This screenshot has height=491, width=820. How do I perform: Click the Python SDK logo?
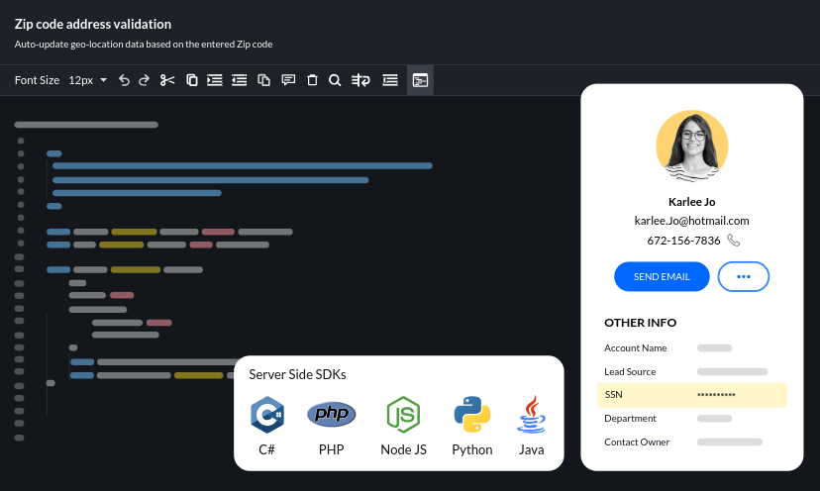[472, 414]
